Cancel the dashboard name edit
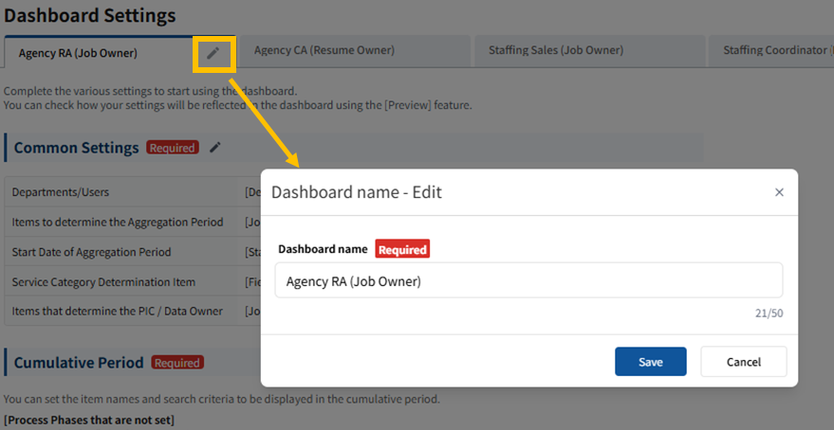 [x=743, y=362]
